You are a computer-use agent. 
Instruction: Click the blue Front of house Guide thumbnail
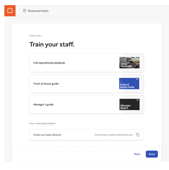[129, 84]
